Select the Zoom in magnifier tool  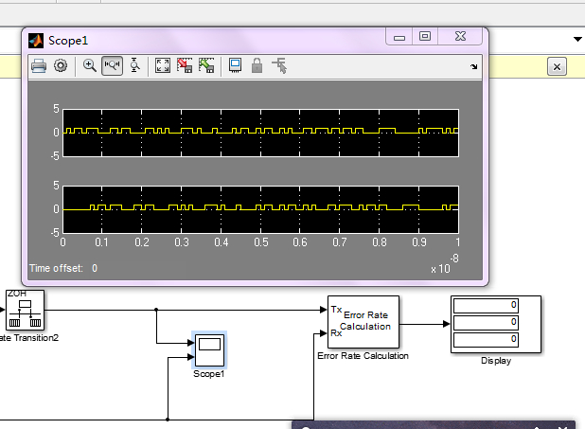90,65
